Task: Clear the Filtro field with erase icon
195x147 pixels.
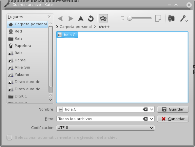Action: click(145, 119)
